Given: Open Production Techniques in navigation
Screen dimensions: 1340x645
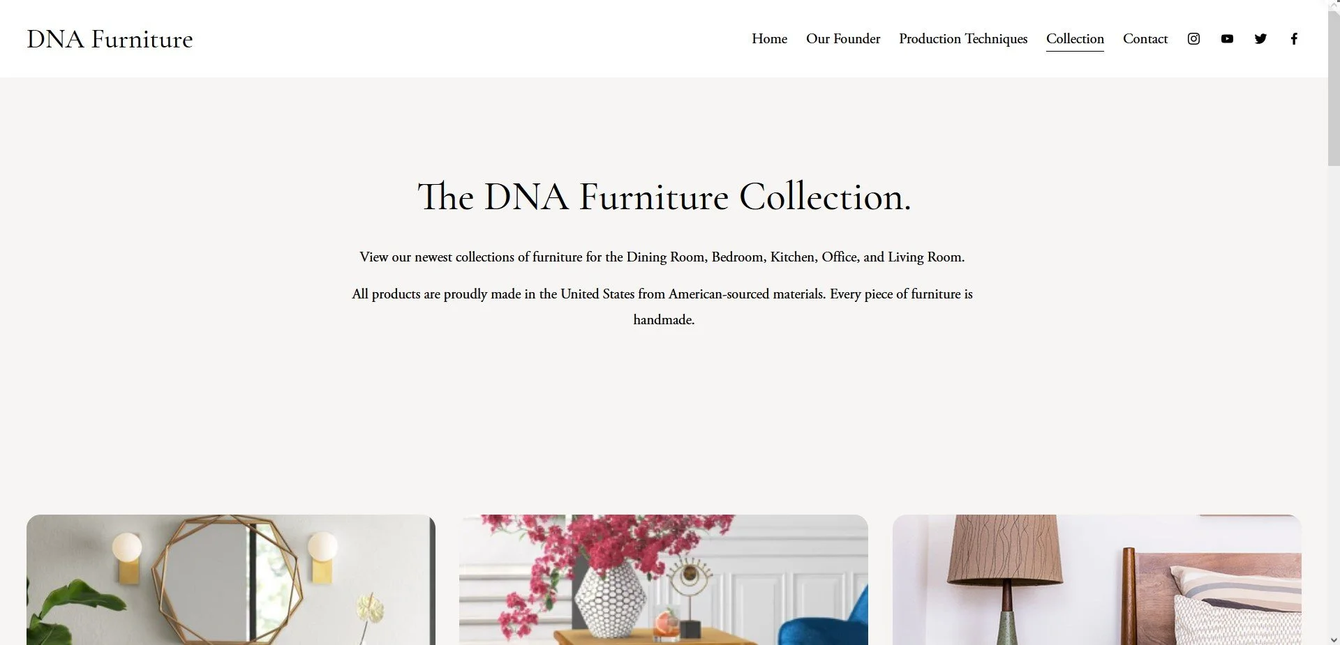Looking at the screenshot, I should (963, 39).
